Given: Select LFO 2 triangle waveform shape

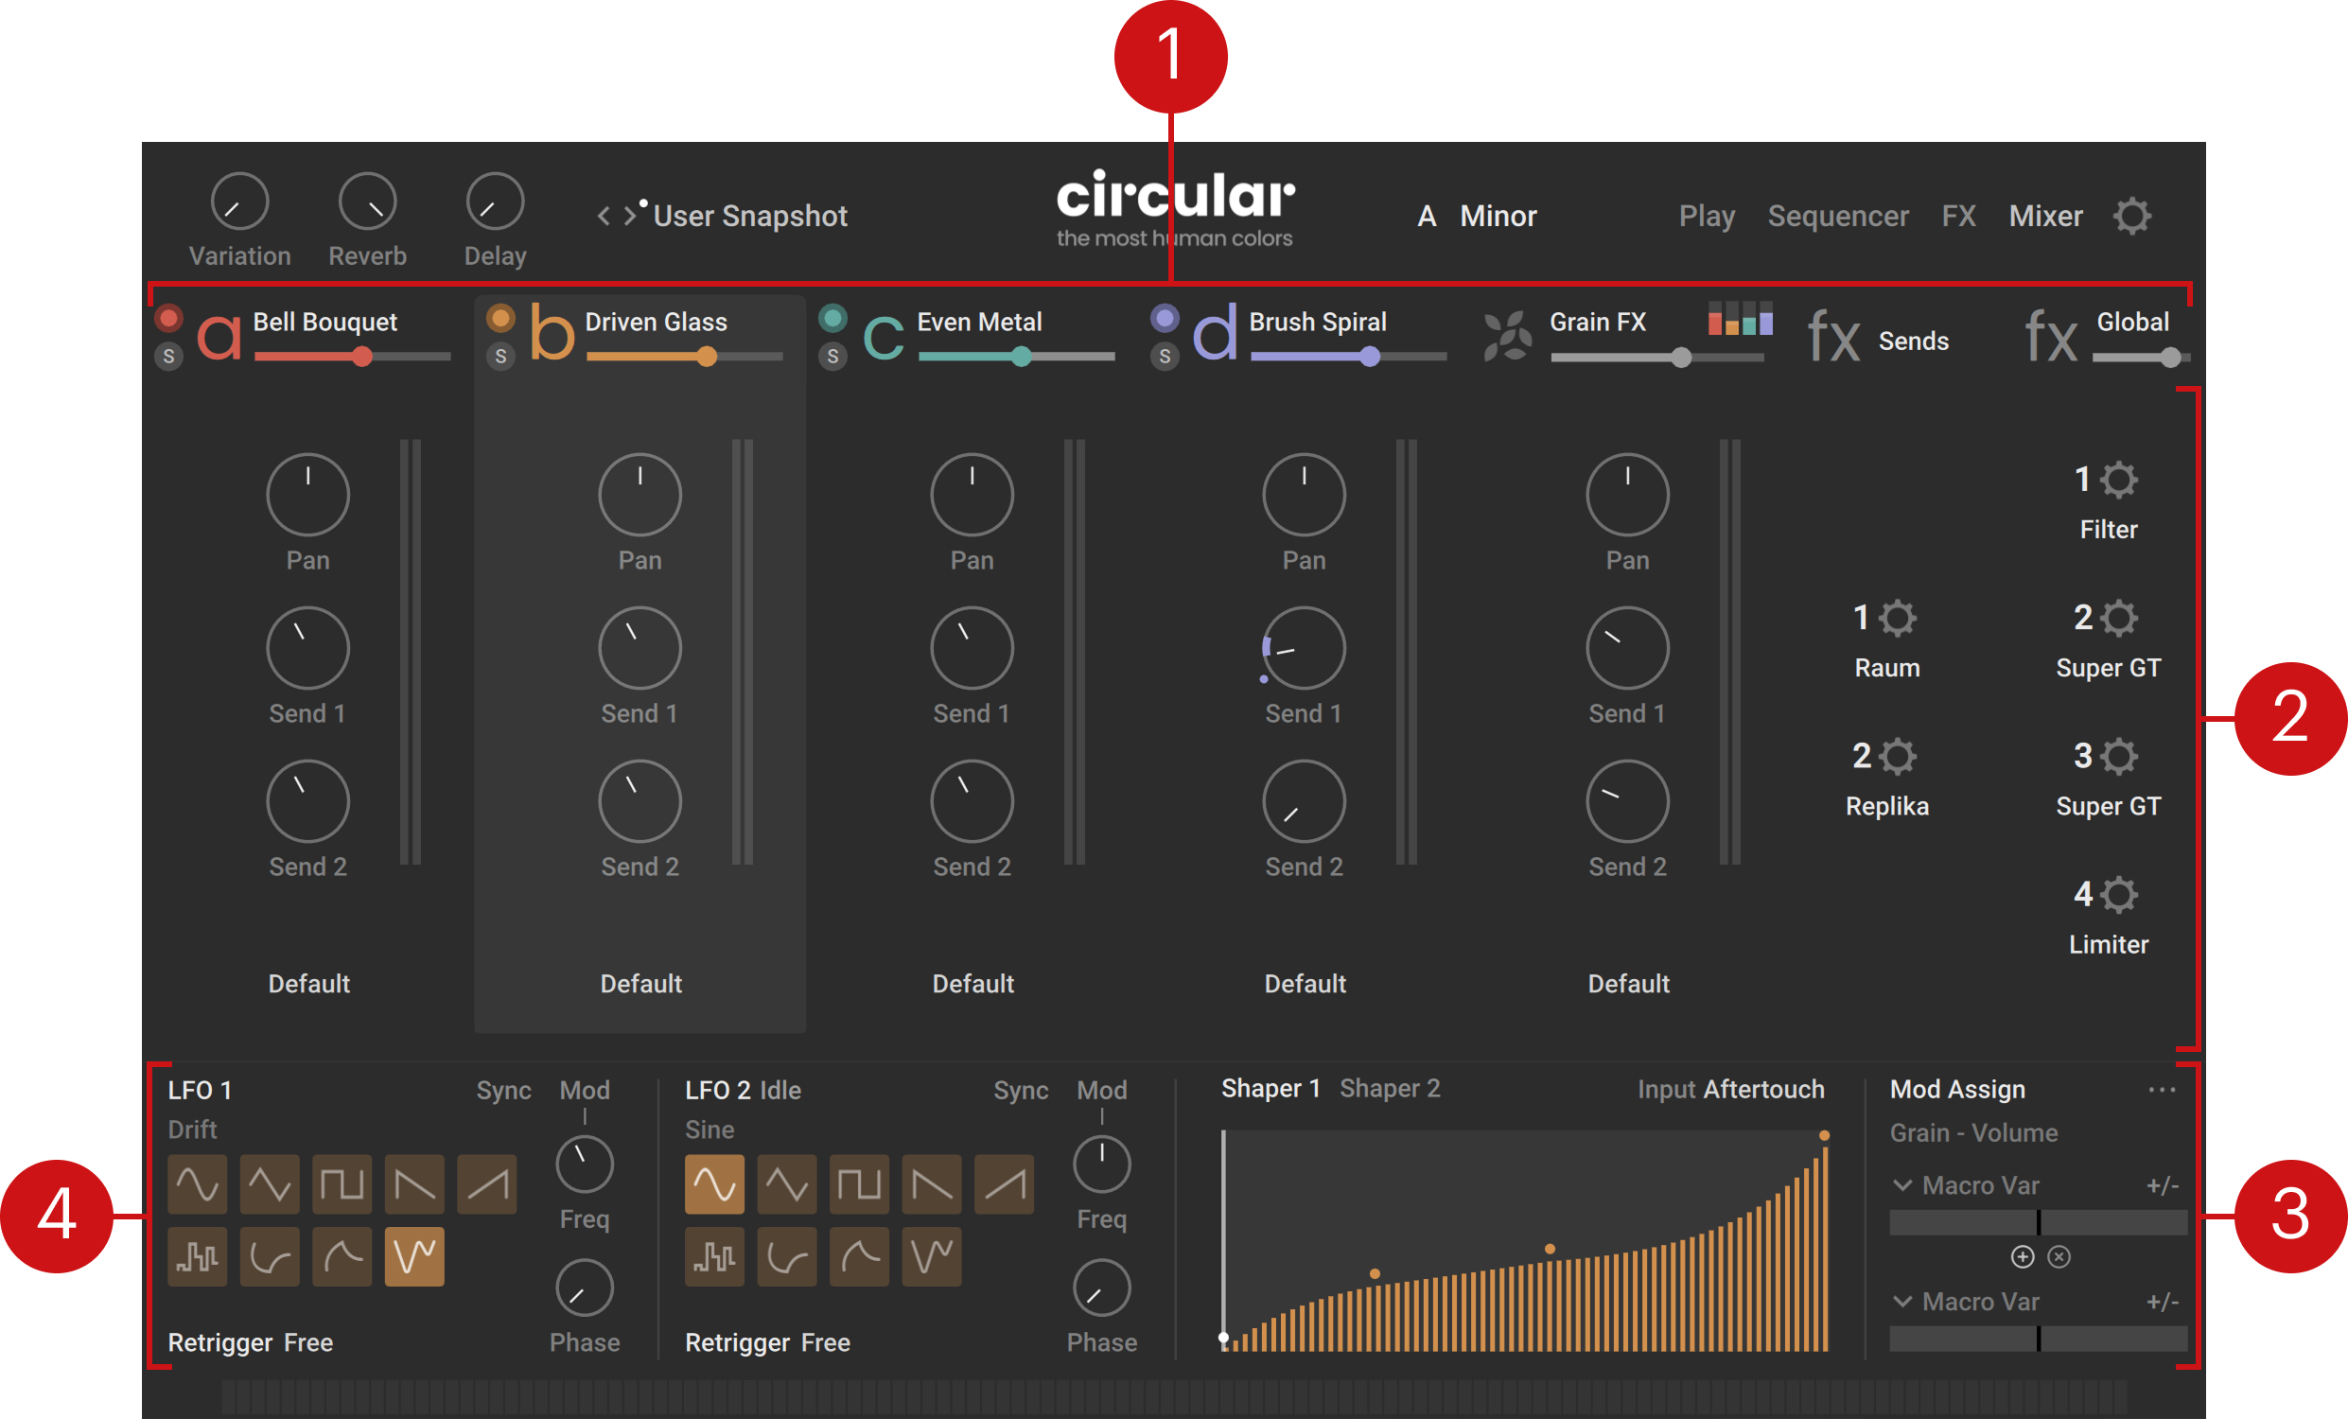Looking at the screenshot, I should [x=786, y=1184].
